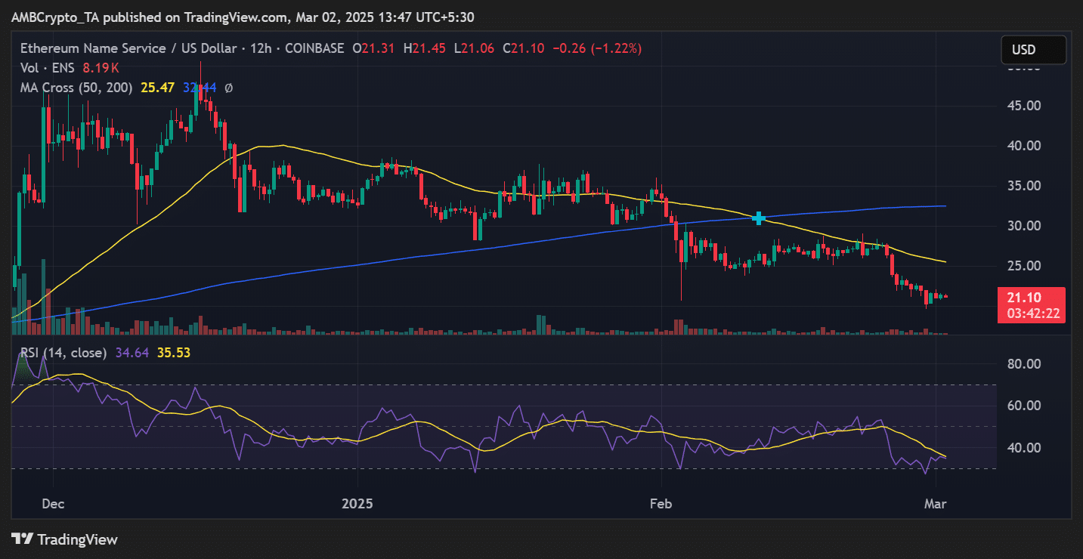Click the 45.00 price axis label

point(1024,106)
